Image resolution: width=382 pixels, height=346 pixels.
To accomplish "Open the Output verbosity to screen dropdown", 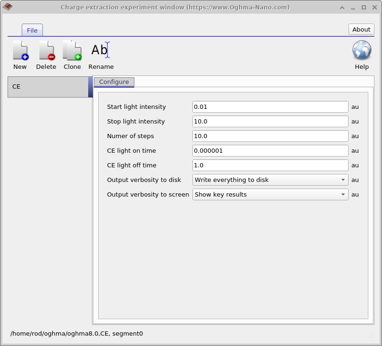I will coord(343,194).
